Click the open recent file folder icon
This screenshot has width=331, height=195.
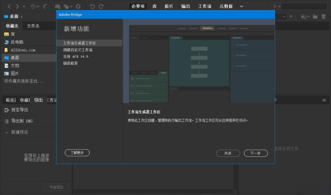pos(303,17)
